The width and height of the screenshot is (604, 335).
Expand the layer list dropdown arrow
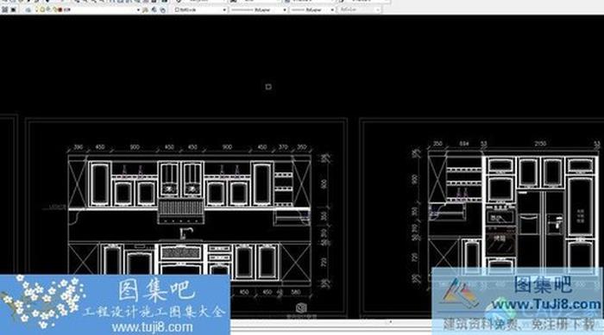tap(138, 10)
